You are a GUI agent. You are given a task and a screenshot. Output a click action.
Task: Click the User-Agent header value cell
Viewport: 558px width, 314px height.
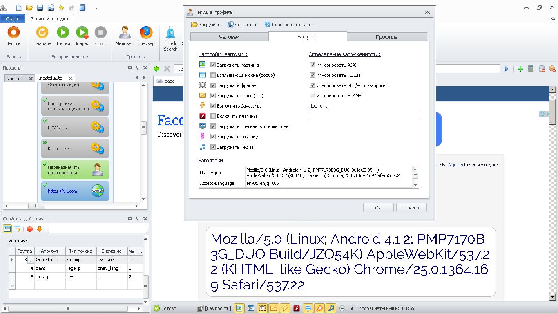pos(328,173)
